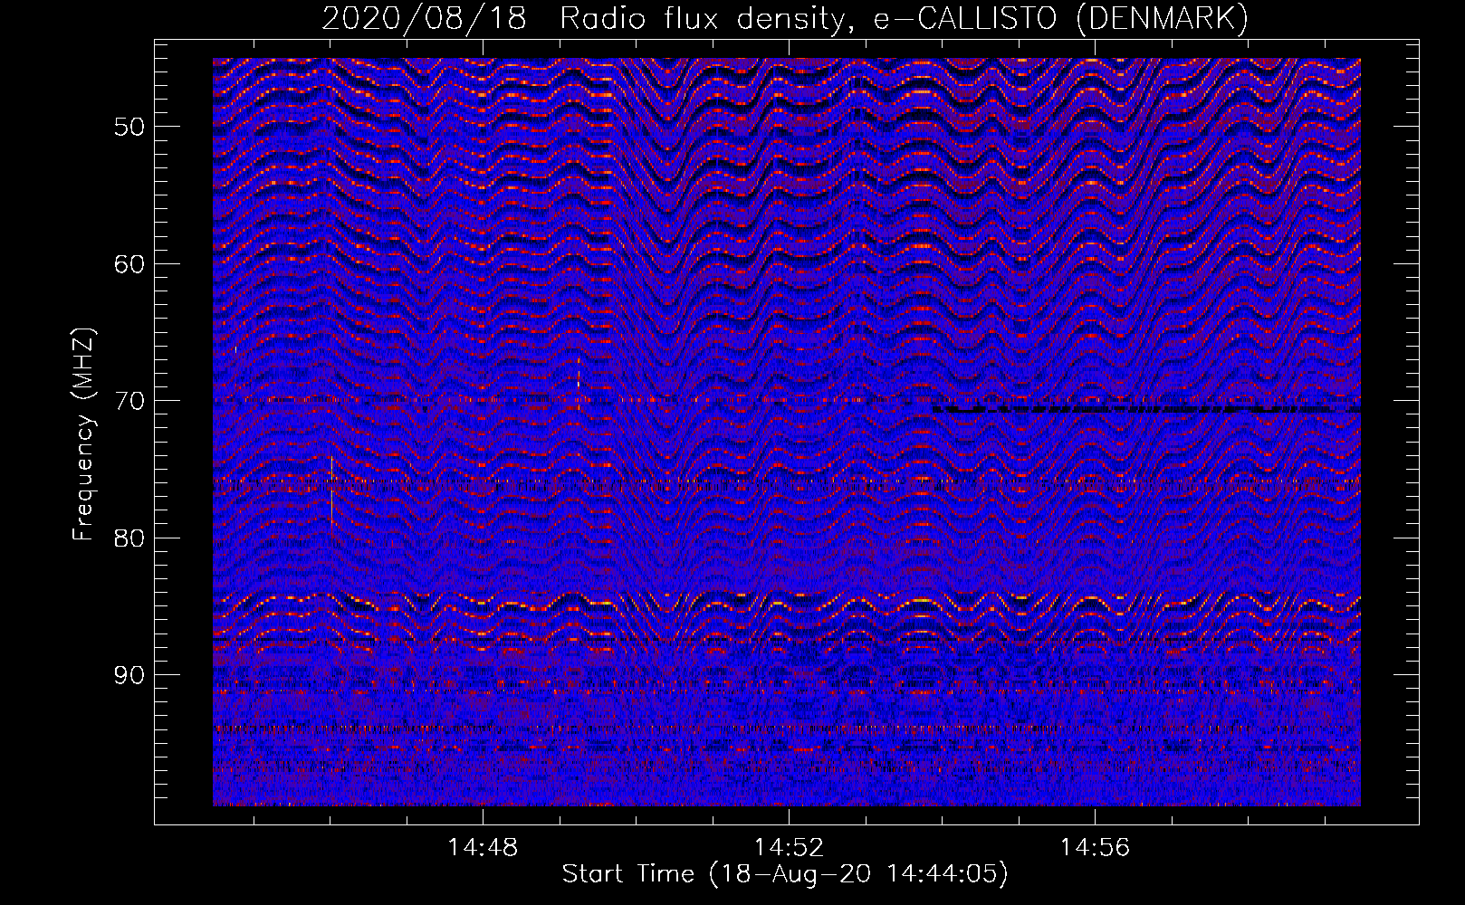Click the 'Start Time (18-Aug-20 14:44:05)' label

coord(785,874)
